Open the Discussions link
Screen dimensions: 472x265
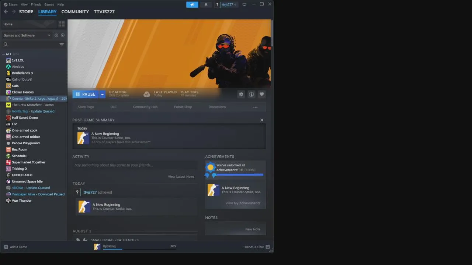coord(217,107)
